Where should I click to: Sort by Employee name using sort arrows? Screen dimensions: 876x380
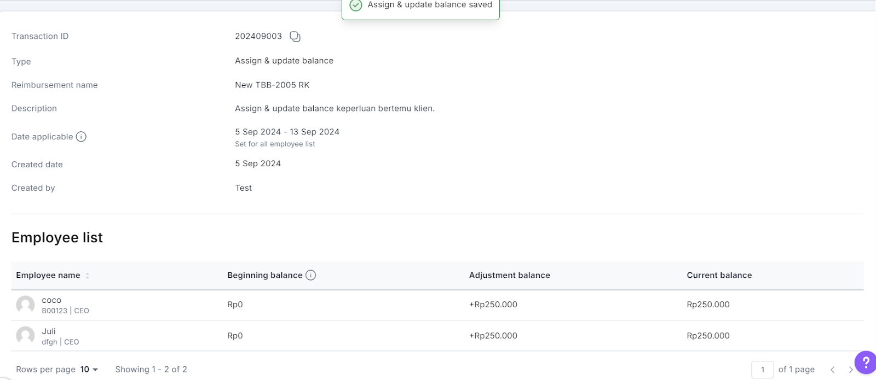[x=88, y=276]
